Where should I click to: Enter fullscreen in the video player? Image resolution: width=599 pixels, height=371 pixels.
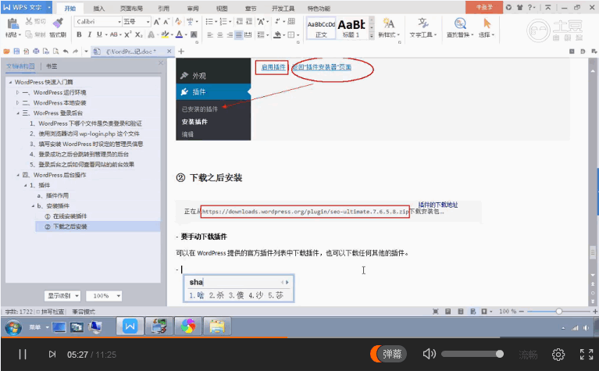(587, 355)
